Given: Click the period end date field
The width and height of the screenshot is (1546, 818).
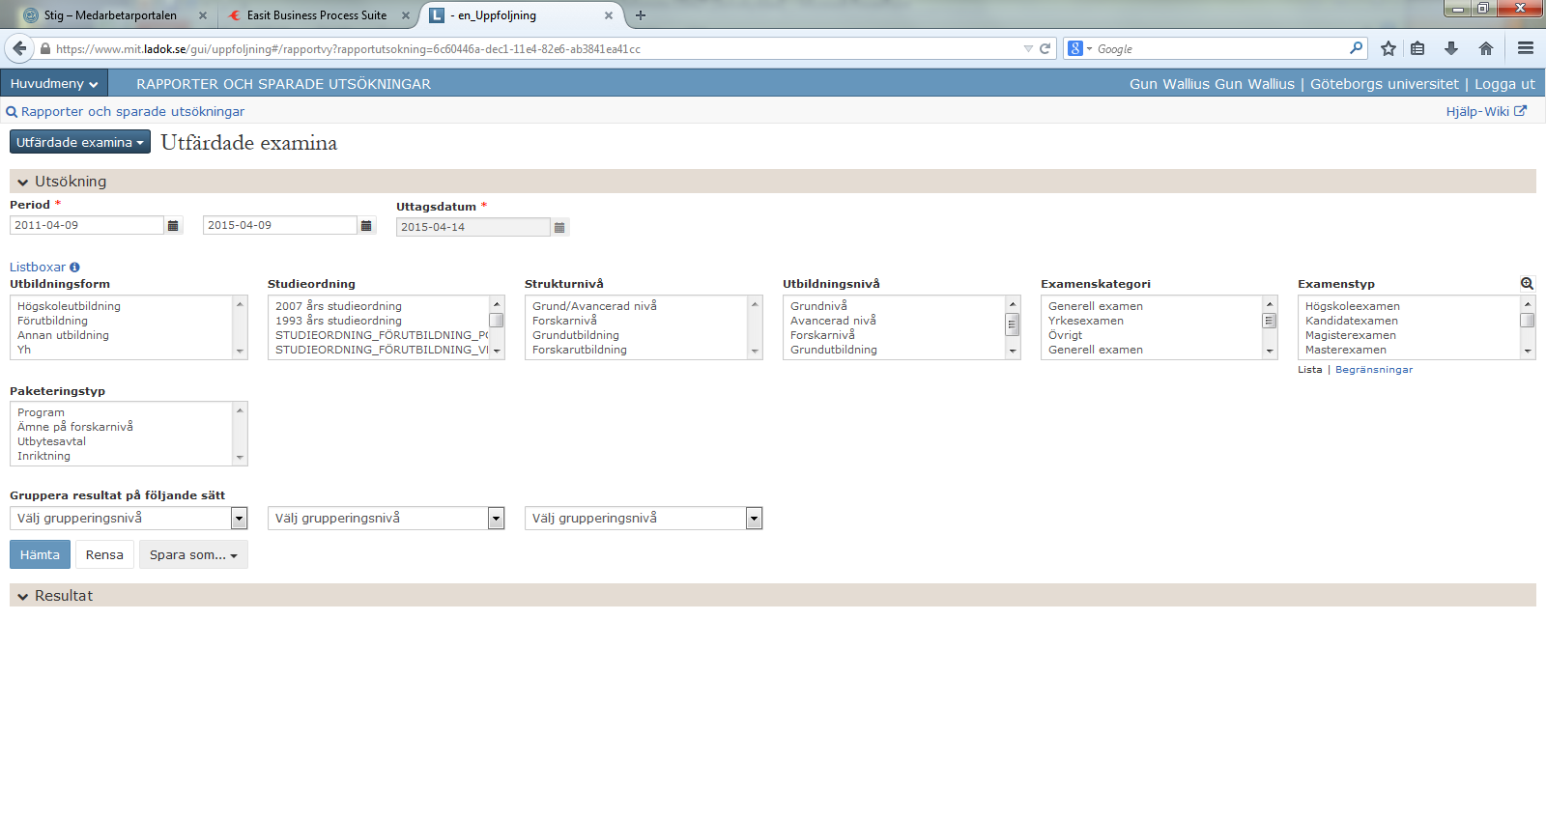Looking at the screenshot, I should (x=280, y=225).
